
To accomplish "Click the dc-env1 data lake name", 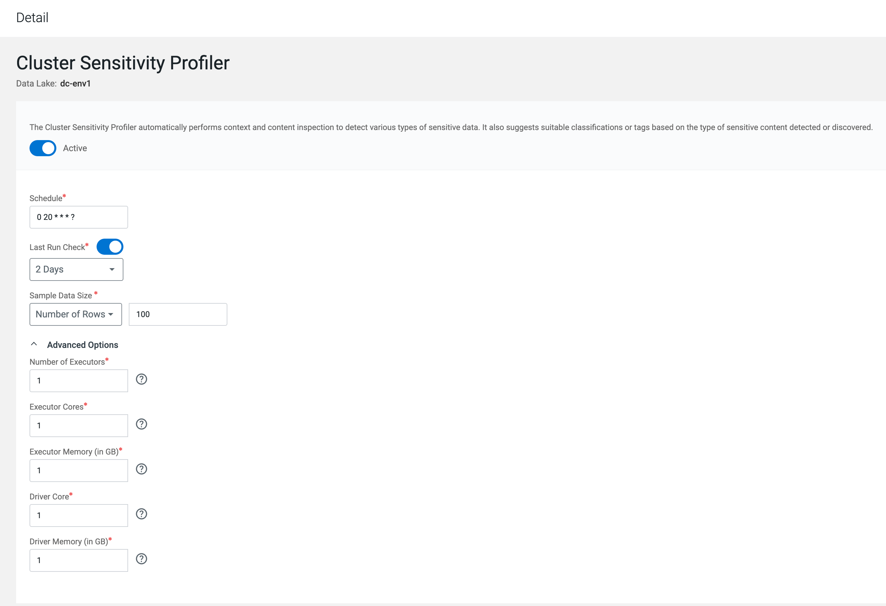I will coord(75,83).
